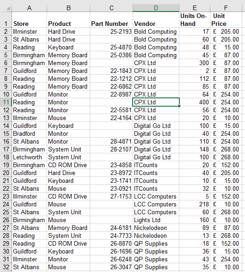Image resolution: width=245 pixels, height=272 pixels.
Task: Select column B header
Action: 68,8
